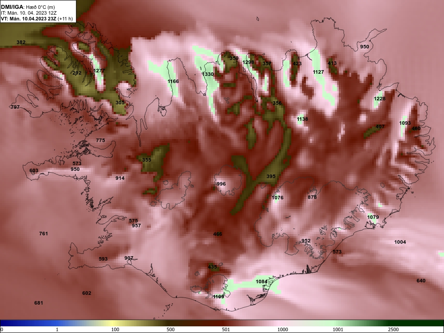Select the 413 value label

click(332, 63)
